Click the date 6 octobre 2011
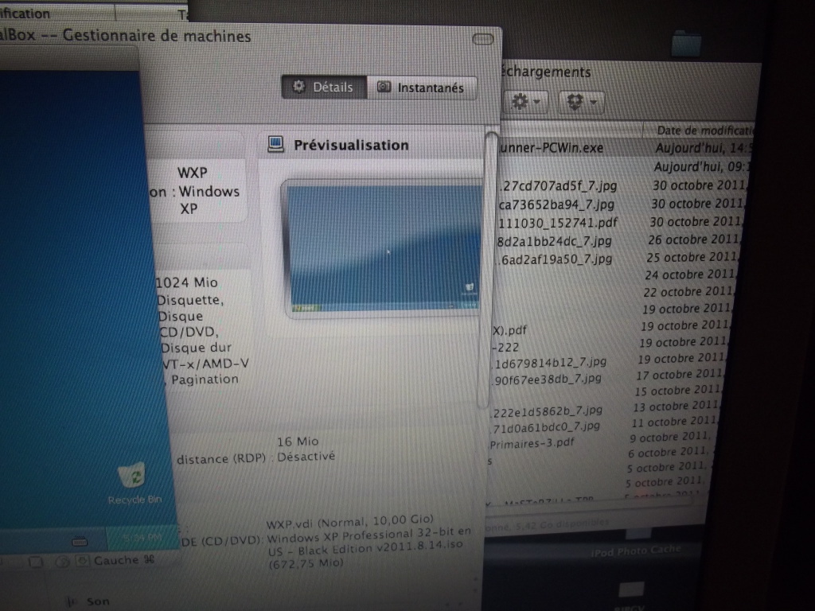 click(x=668, y=452)
